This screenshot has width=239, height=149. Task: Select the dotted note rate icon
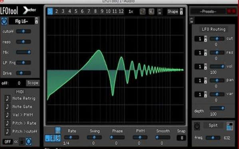(48, 138)
